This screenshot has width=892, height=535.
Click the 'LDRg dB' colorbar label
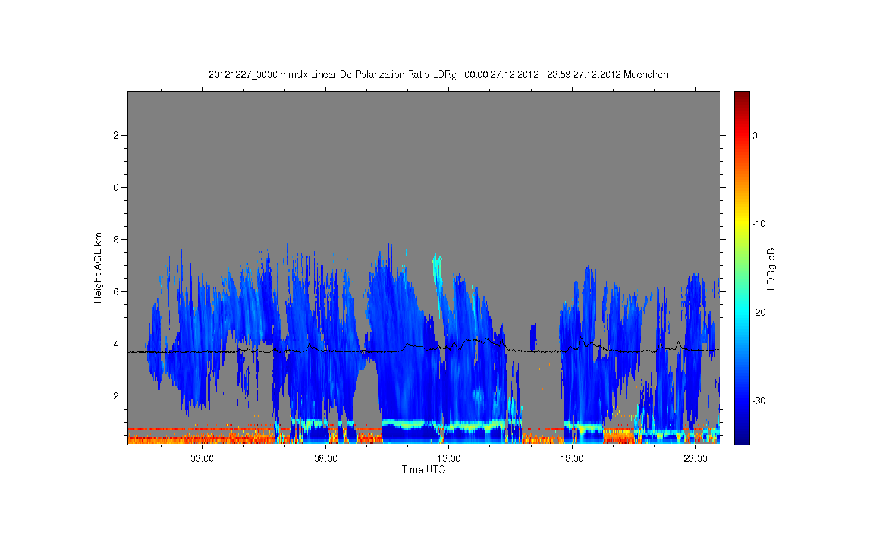(x=771, y=269)
